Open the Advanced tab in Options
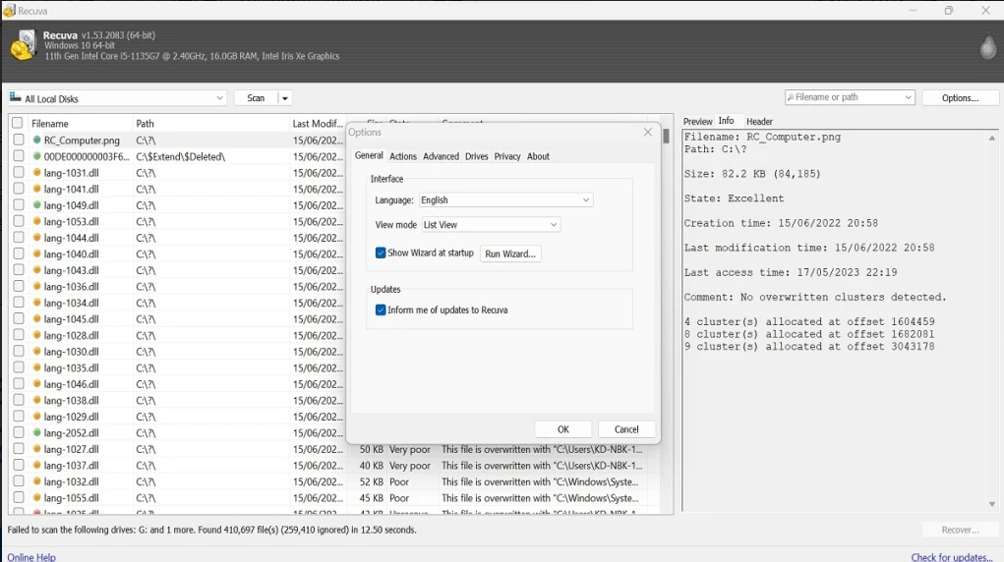 pos(441,156)
